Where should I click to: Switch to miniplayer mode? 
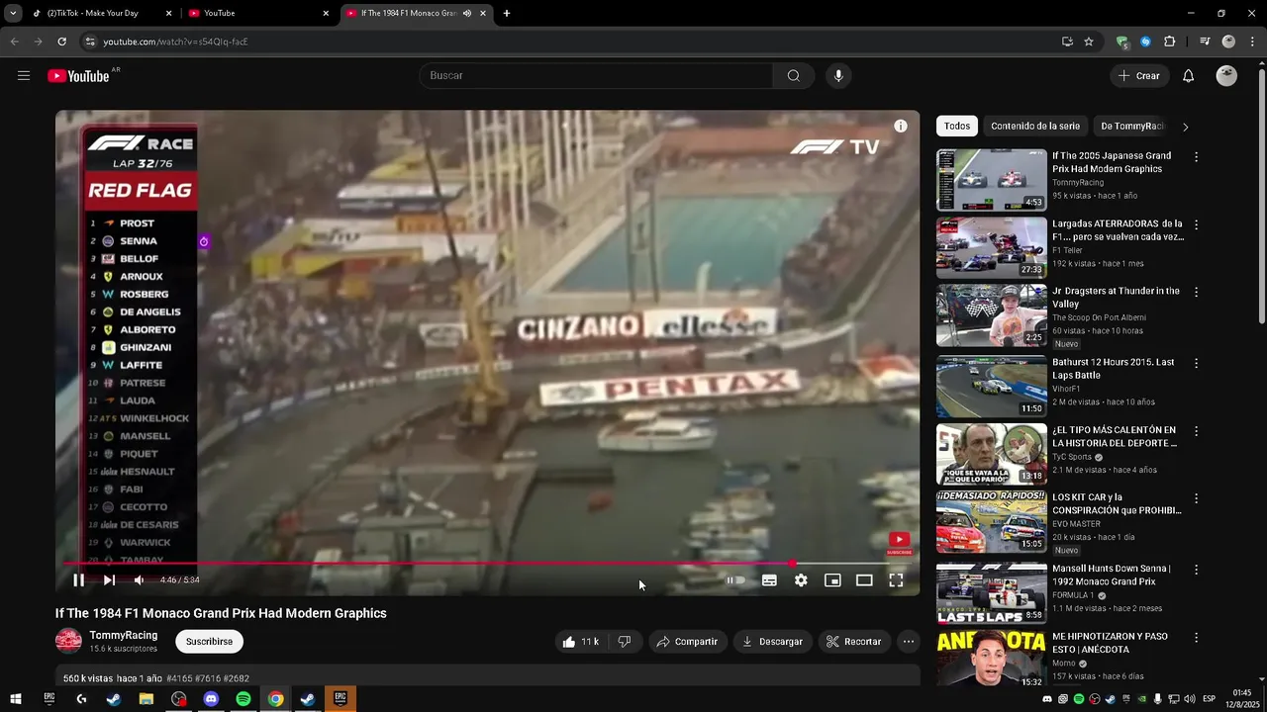(832, 580)
